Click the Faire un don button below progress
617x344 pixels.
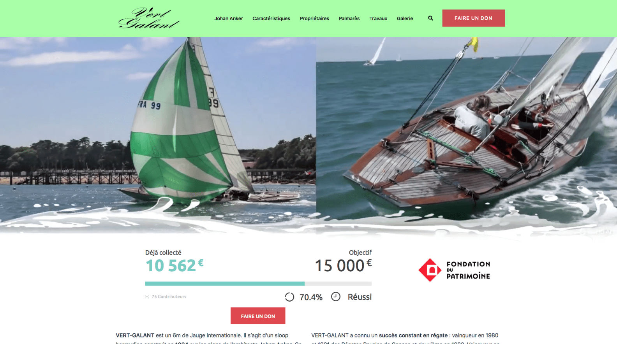pyautogui.click(x=258, y=316)
